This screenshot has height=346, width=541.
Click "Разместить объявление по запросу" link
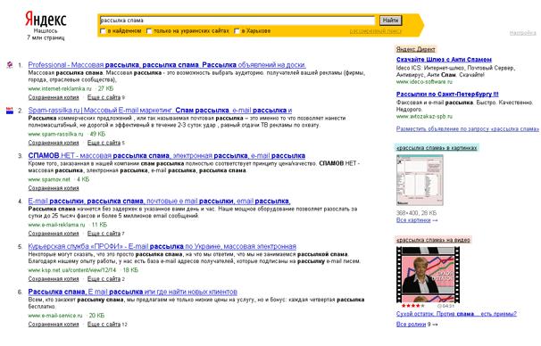pos(468,129)
